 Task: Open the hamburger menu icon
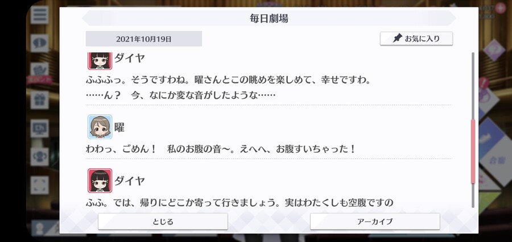pos(39,15)
